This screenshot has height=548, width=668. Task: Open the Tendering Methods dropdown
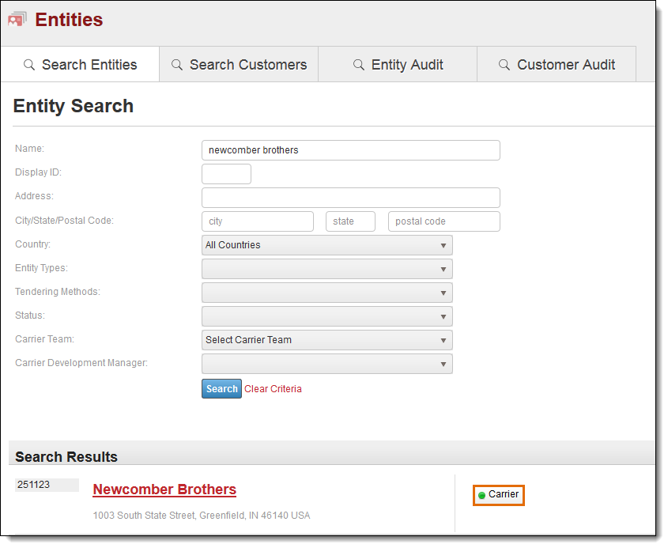click(326, 293)
